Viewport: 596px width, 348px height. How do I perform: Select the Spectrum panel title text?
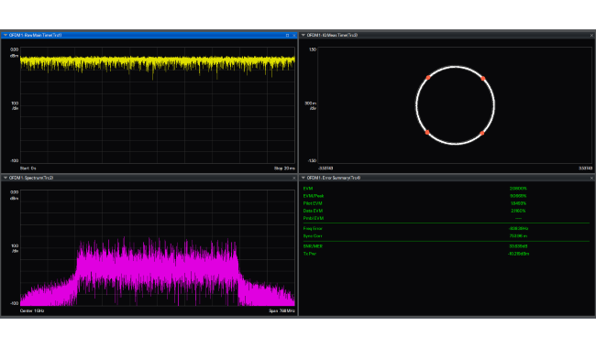coord(31,178)
